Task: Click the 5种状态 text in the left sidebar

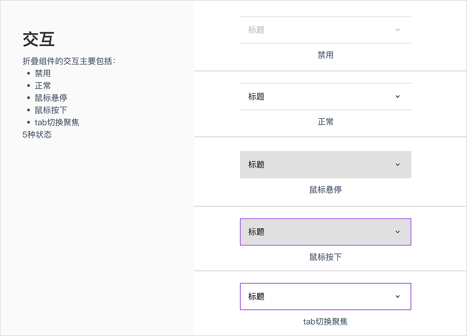Action: point(37,135)
